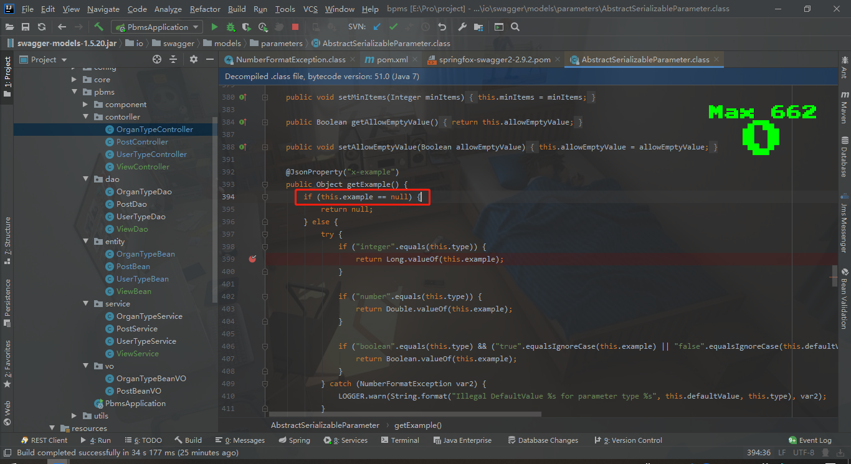Collapse the entity folder arrow

pos(85,242)
